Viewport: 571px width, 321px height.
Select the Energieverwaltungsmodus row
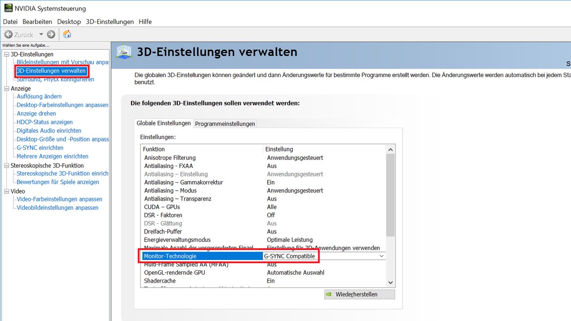click(263, 240)
